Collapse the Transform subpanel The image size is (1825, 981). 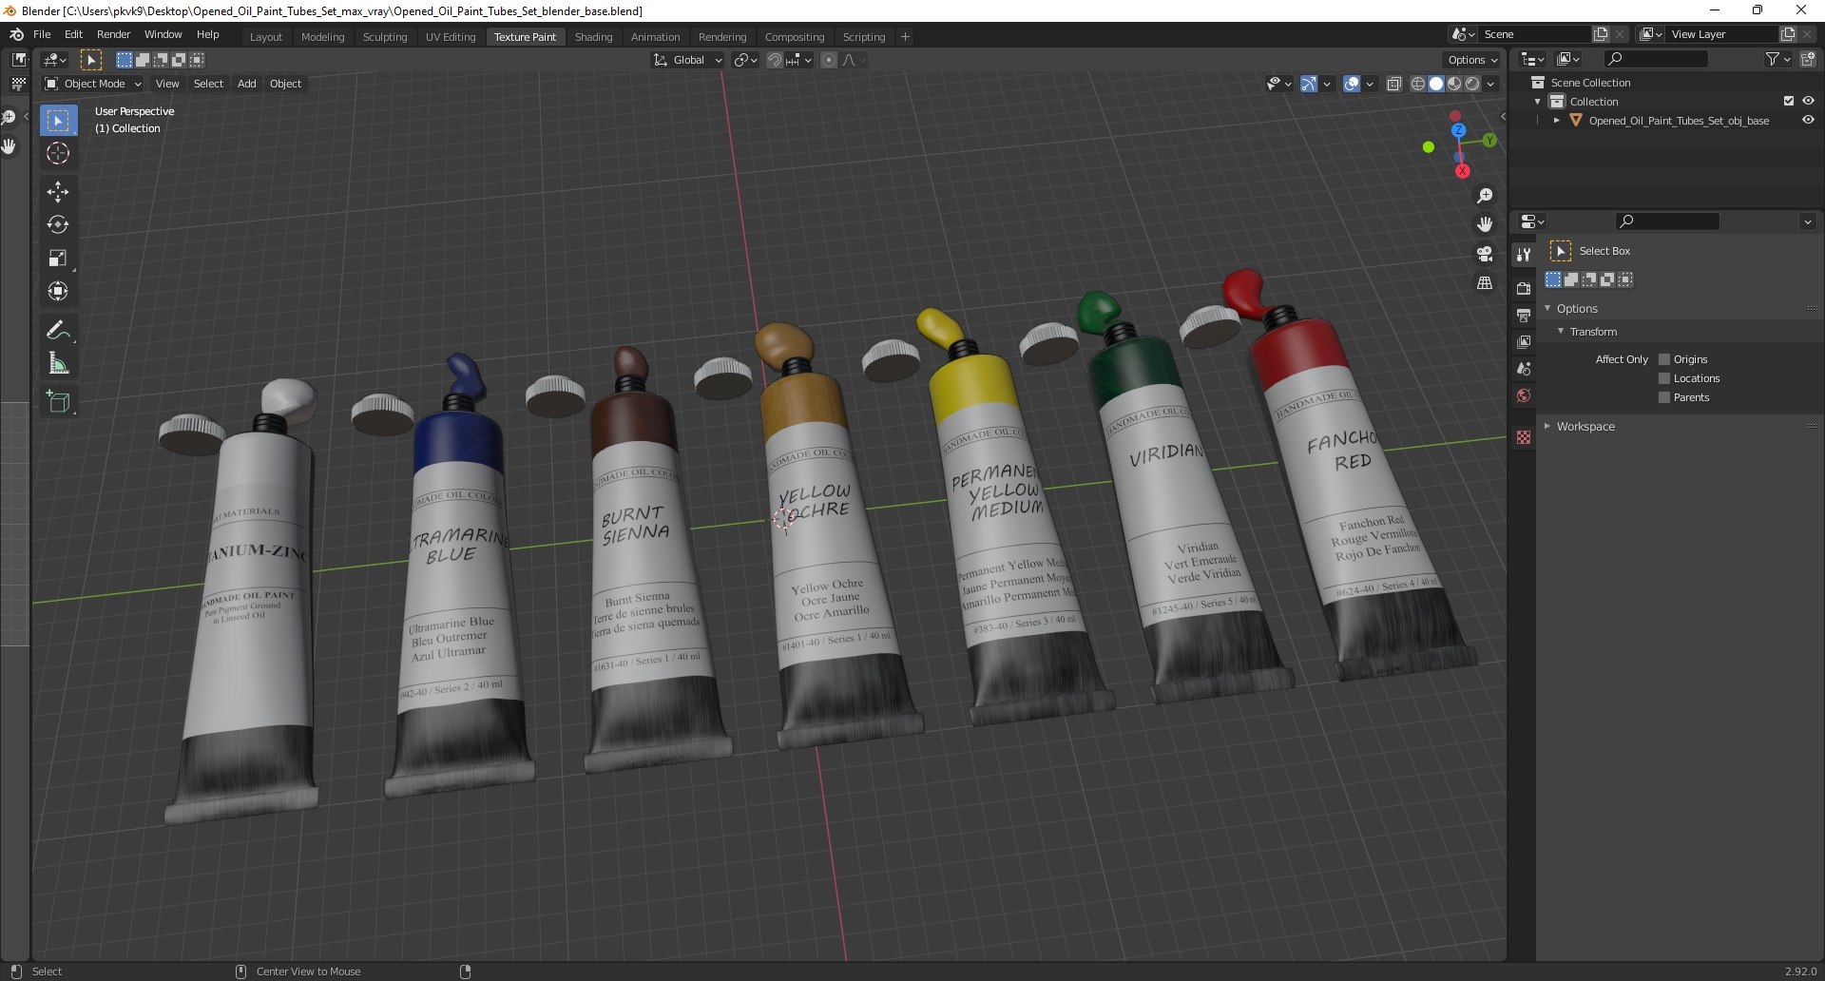pyautogui.click(x=1561, y=332)
